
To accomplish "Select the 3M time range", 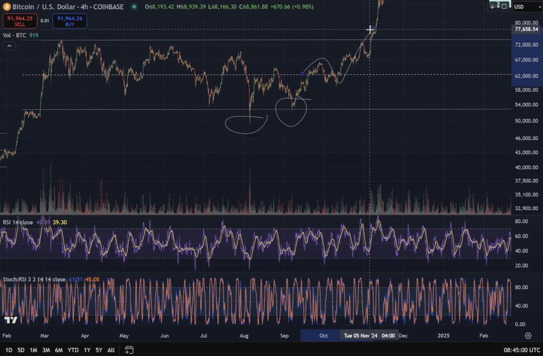I will pyautogui.click(x=46, y=350).
